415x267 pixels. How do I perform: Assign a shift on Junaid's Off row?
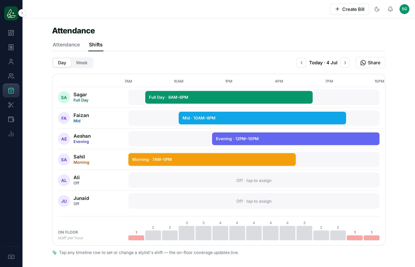pos(254,201)
